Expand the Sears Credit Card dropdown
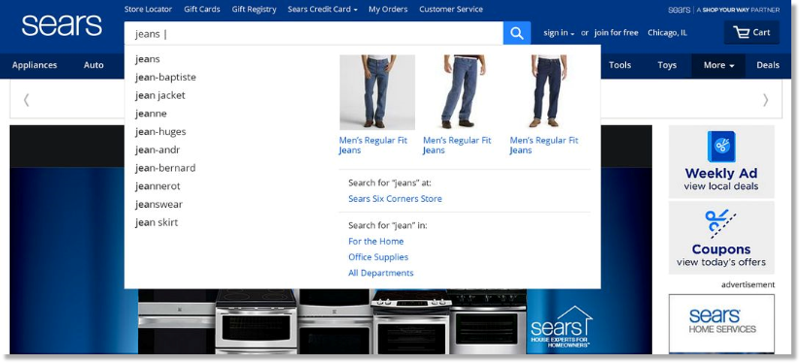The width and height of the screenshot is (801, 364). [x=323, y=9]
